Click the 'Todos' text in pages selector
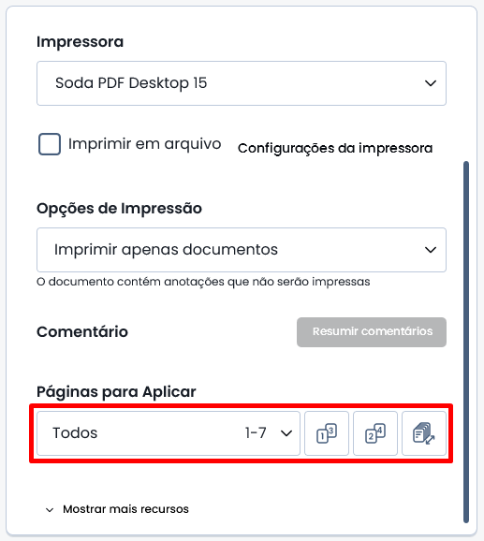Image resolution: width=484 pixels, height=541 pixels. 75,432
